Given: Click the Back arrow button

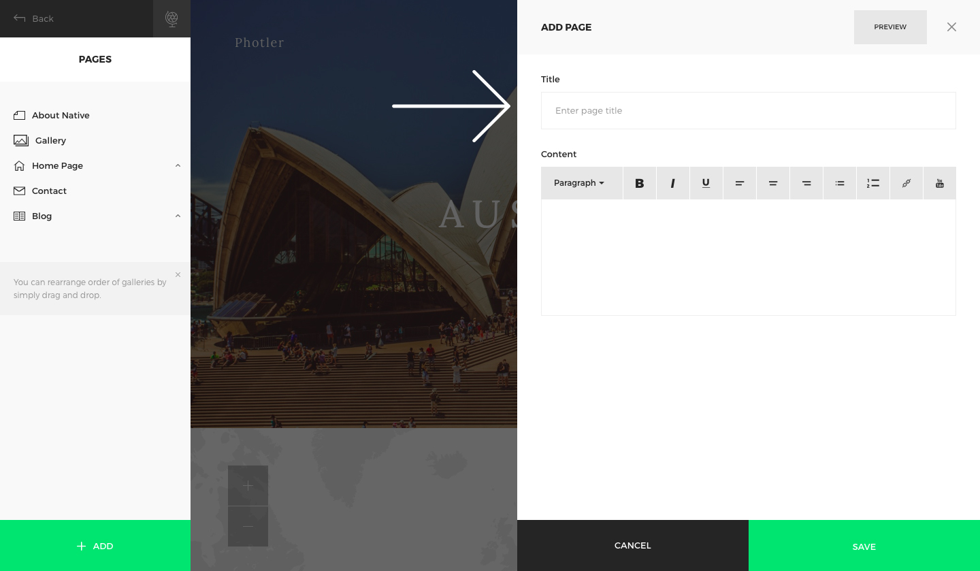Looking at the screenshot, I should [33, 18].
